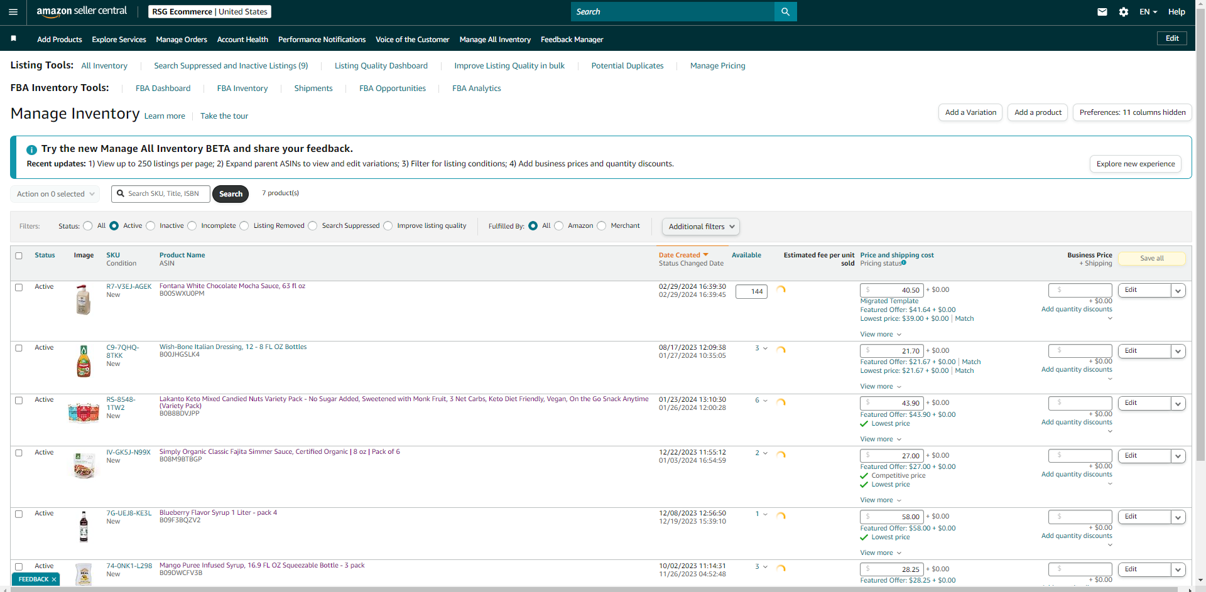Click the Lakanto Candied Nuts product image
Image resolution: width=1206 pixels, height=592 pixels.
pos(84,412)
